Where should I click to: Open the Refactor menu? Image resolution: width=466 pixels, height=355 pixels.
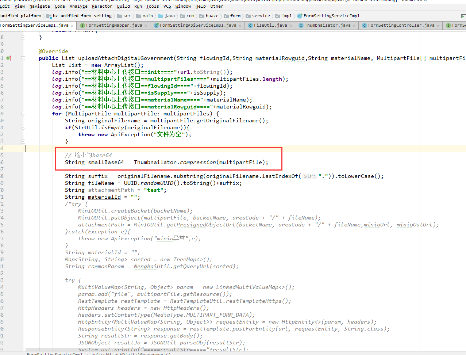point(102,6)
